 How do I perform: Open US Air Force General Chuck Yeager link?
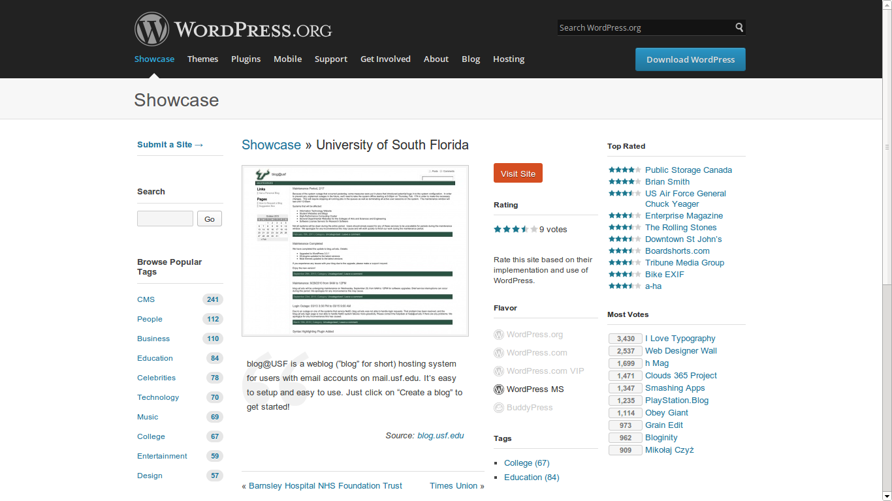686,199
